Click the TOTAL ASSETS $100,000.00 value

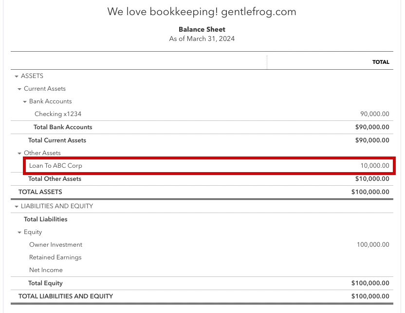(370, 192)
